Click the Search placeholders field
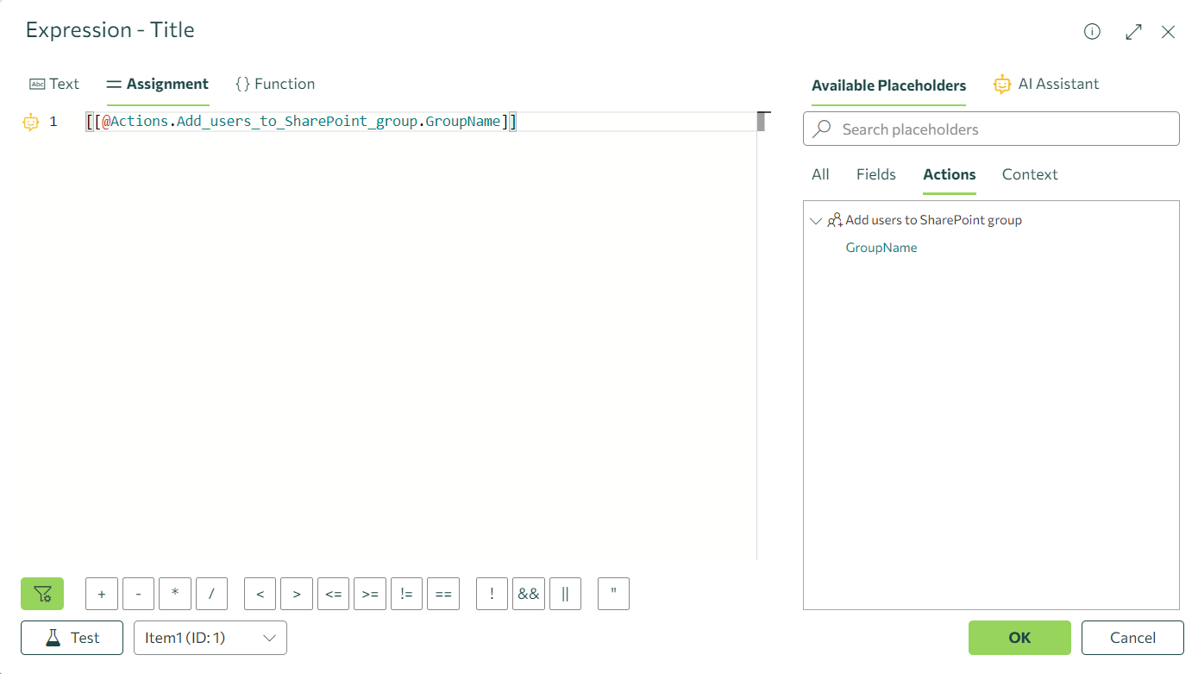Viewport: 1198px width, 674px height. tap(991, 129)
